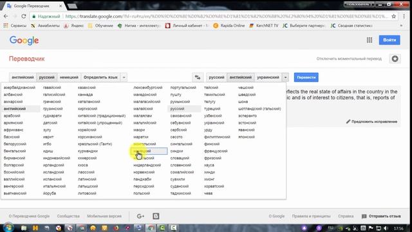Choose нидерландский from language list
This screenshot has height=232, width=412.
[147, 165]
